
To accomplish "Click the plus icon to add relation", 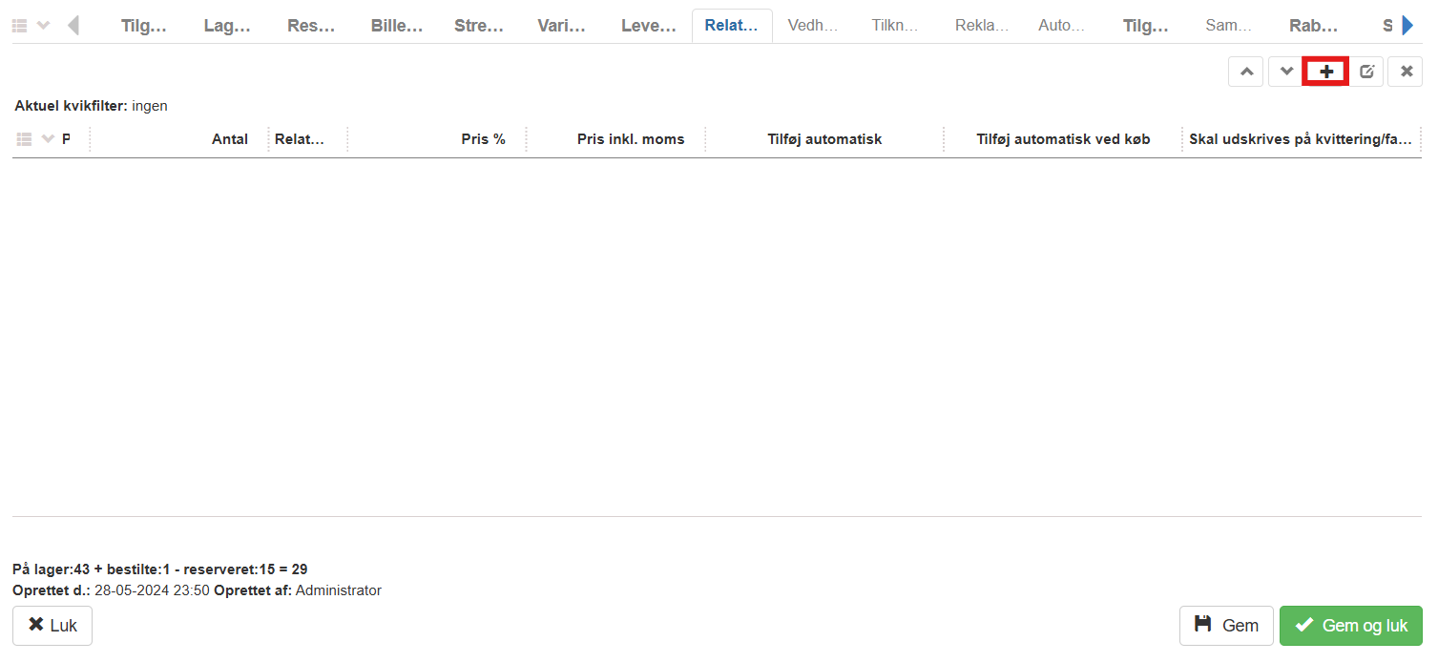I will click(1326, 72).
